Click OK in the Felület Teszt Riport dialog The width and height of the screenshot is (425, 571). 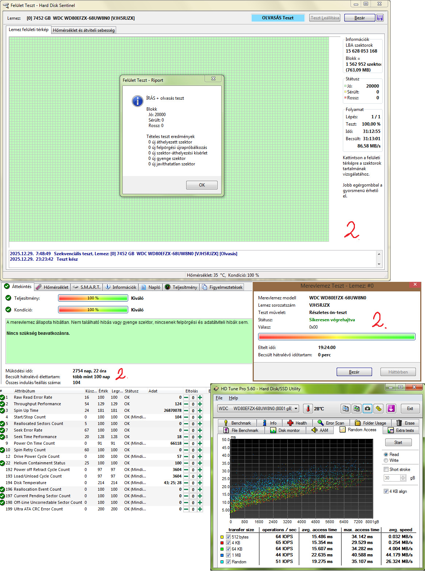point(202,185)
